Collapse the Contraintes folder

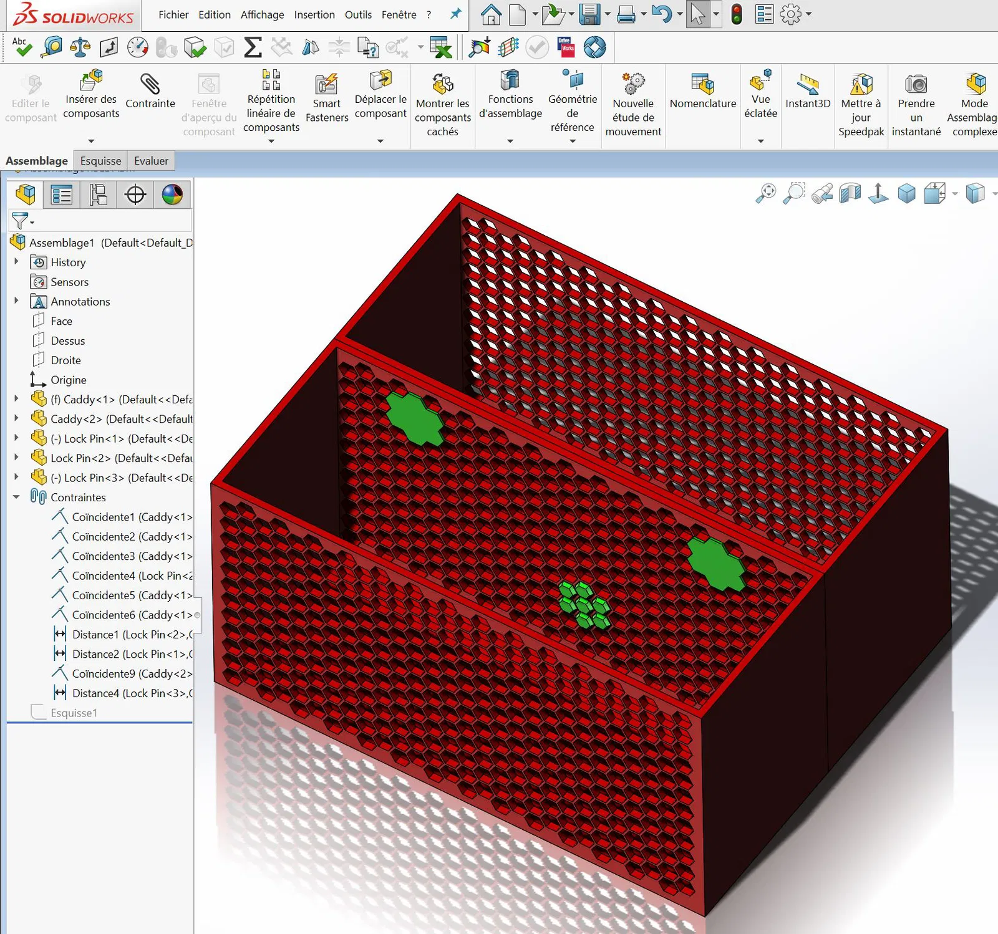(16, 497)
